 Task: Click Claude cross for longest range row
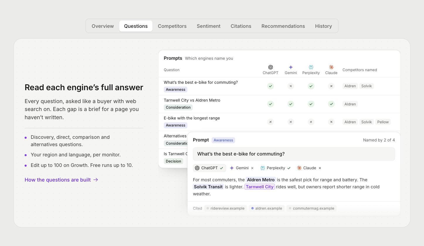coord(331,122)
